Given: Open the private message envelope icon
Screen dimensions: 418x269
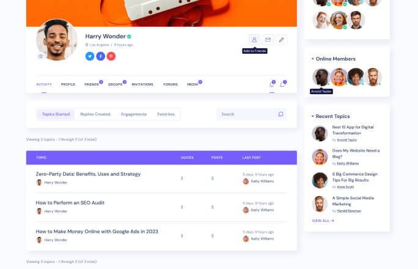Looking at the screenshot, I should tap(268, 40).
